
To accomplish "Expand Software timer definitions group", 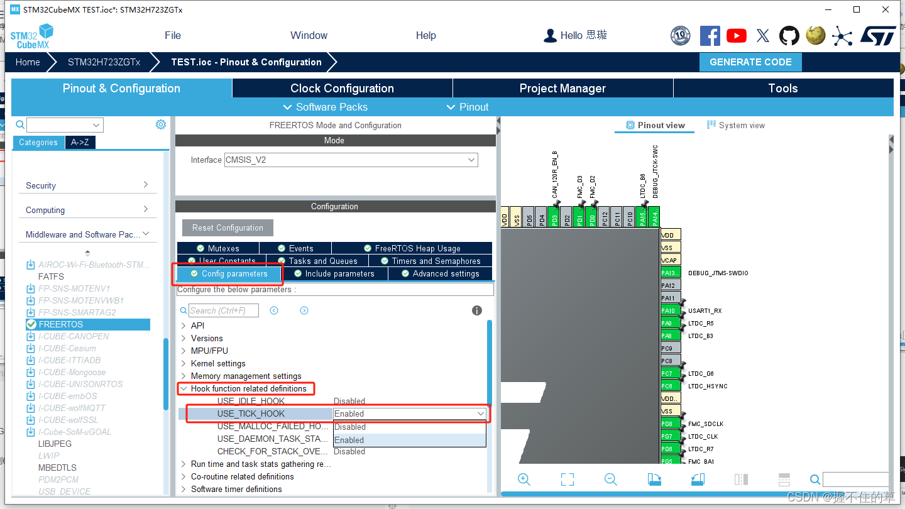I will (184, 489).
